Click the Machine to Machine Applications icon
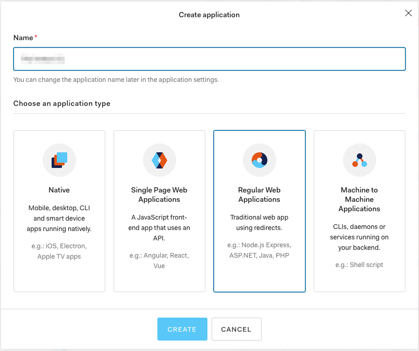 pyautogui.click(x=360, y=160)
